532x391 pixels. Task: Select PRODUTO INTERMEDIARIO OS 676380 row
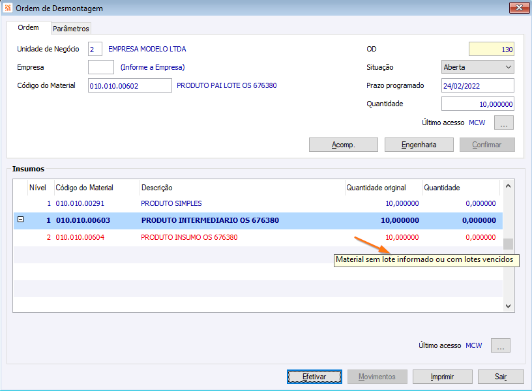258,220
